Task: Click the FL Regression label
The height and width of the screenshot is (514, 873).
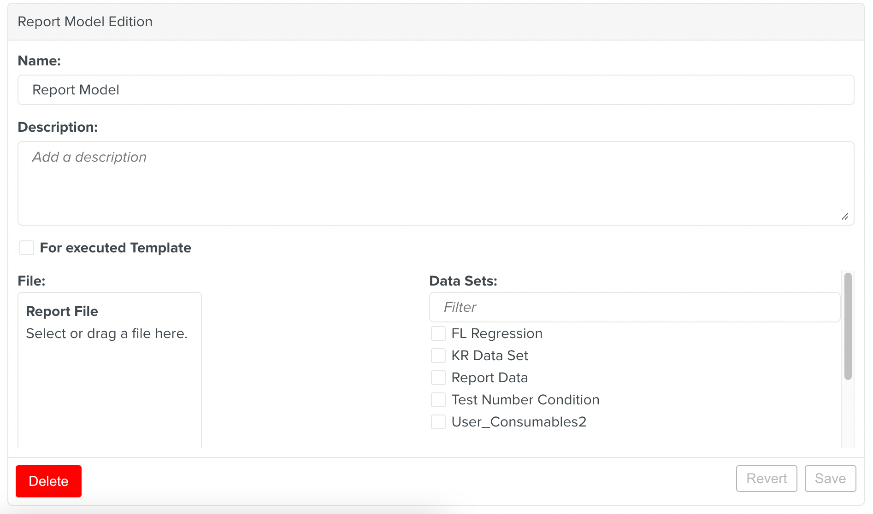Action: [496, 333]
